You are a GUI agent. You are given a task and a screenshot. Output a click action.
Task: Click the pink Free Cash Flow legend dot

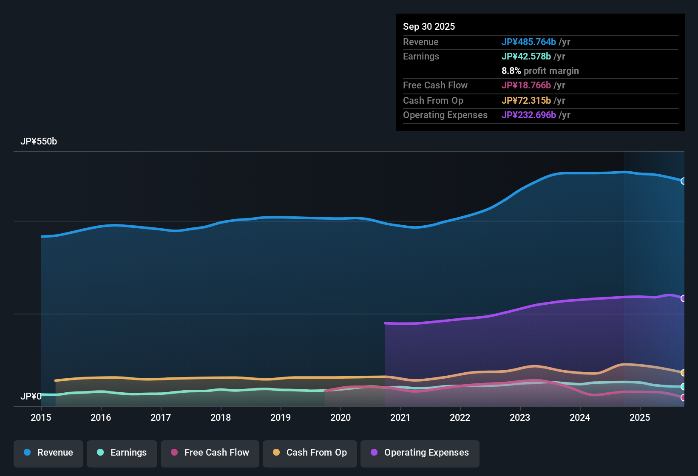tap(174, 453)
